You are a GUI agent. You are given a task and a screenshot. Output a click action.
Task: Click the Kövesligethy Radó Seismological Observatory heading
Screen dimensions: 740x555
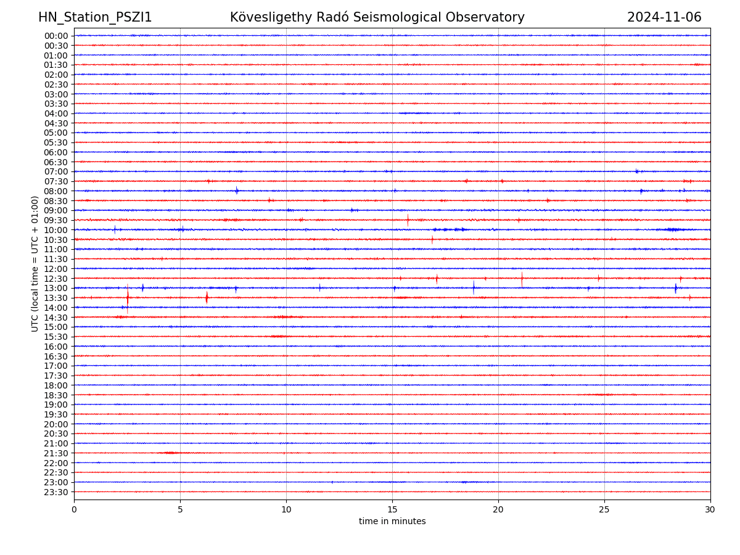click(x=377, y=18)
